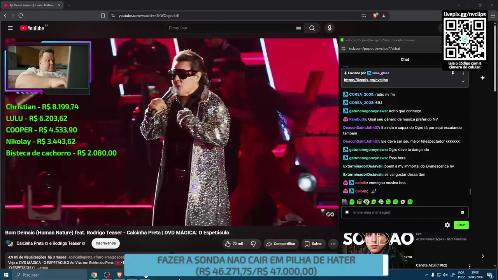Show hidden system tray icons
This screenshot has height=280, width=498.
point(426,275)
